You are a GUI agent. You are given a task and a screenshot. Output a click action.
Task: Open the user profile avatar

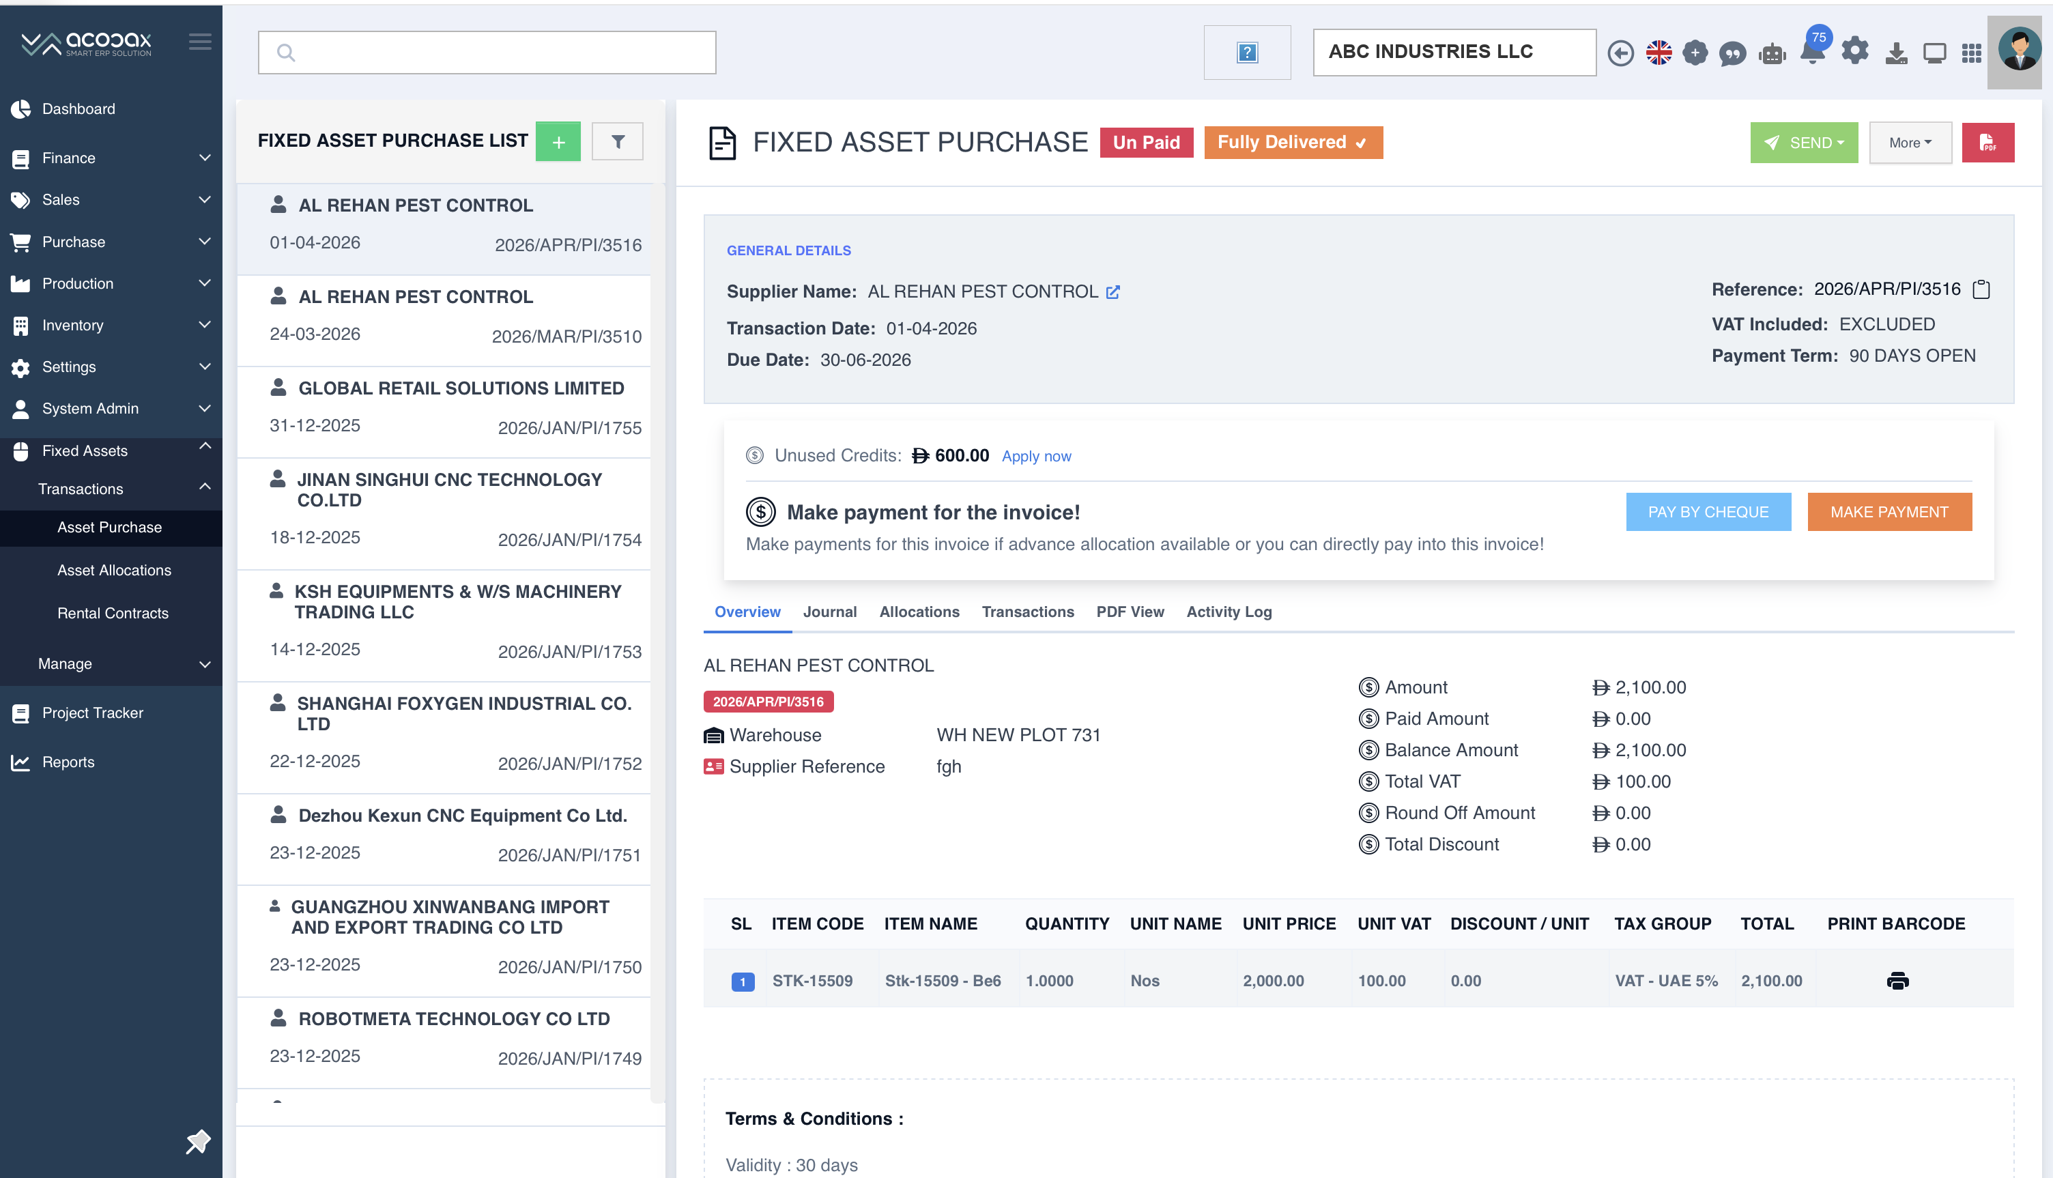pyautogui.click(x=2019, y=50)
